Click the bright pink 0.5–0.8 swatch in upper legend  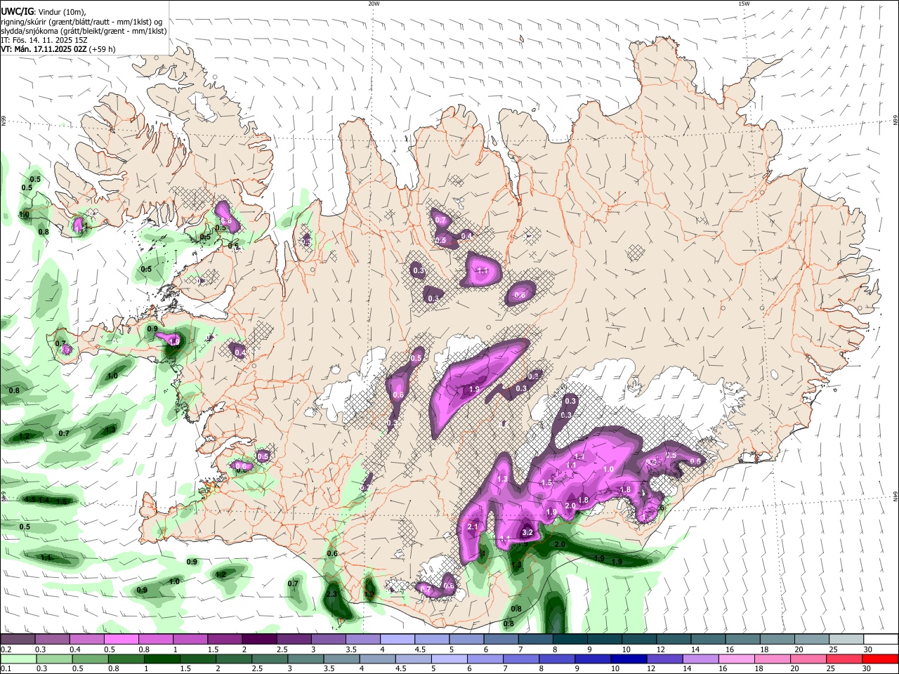pos(121,640)
